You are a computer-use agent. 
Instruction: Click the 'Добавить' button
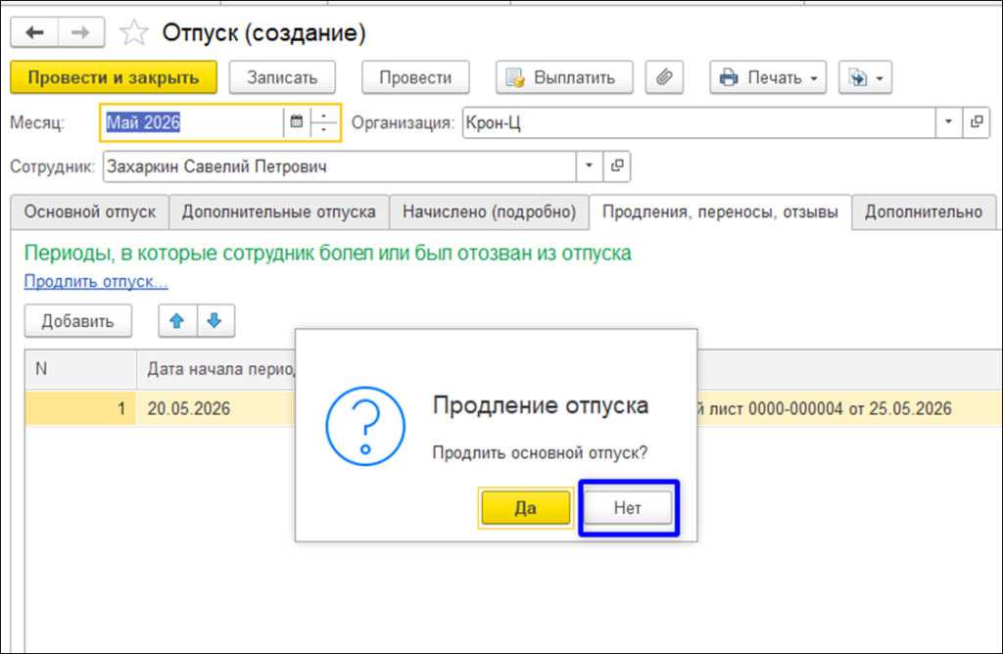coord(78,321)
